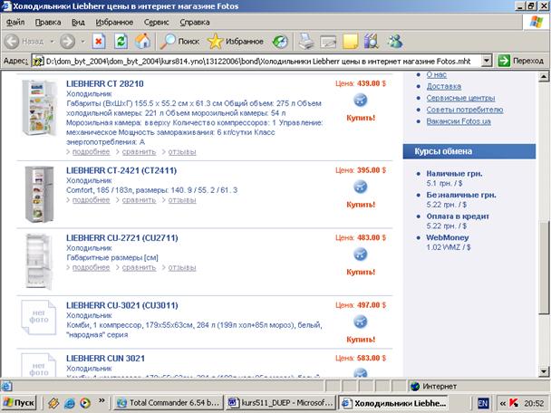551x413 pixels.
Task: Open the Избранное menu in menu bar
Action: [x=113, y=20]
